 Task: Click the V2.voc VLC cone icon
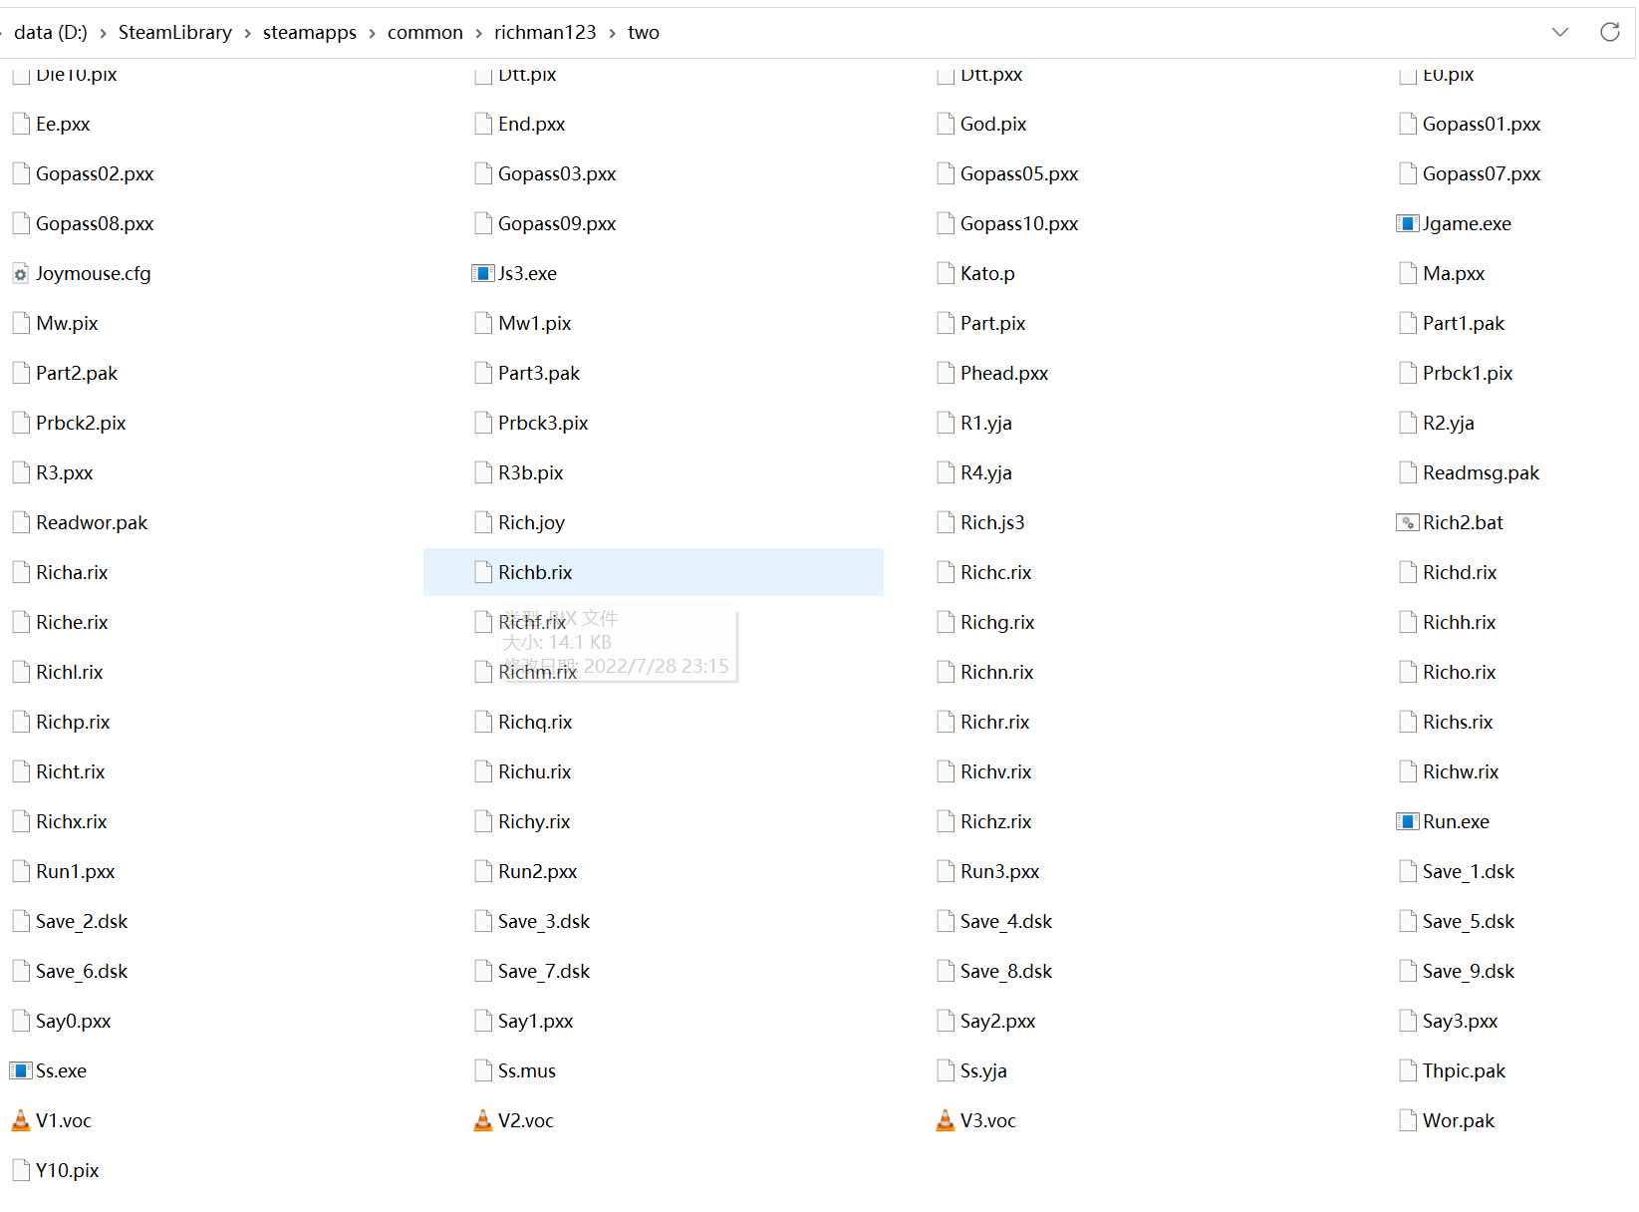pos(483,1120)
